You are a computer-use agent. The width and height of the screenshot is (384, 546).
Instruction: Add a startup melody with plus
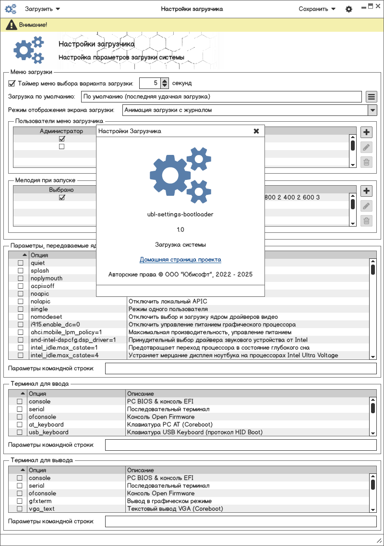366,191
